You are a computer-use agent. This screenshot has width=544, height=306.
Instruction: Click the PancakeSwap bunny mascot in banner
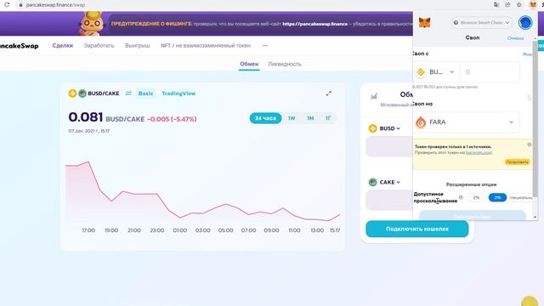point(93,24)
